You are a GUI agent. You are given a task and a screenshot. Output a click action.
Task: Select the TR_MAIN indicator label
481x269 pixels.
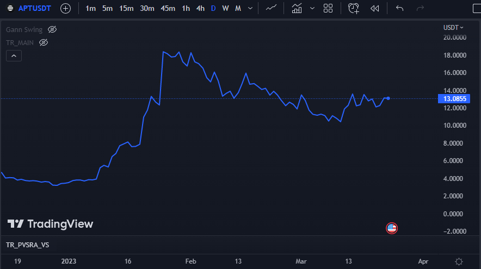(x=20, y=43)
